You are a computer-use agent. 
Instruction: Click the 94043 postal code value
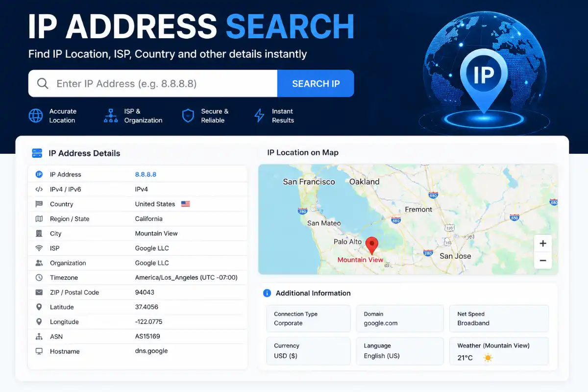point(145,292)
